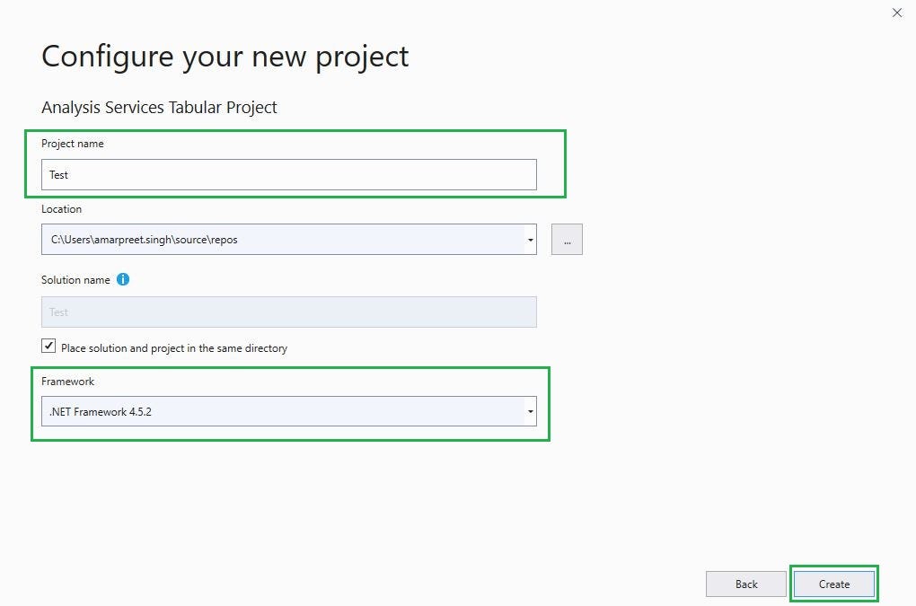Click the Create button
The height and width of the screenshot is (606, 916).
tap(833, 584)
